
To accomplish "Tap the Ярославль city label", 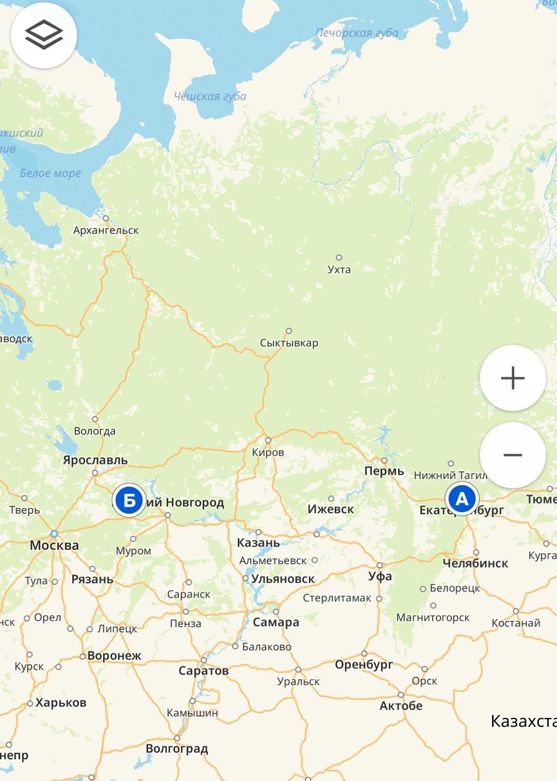I will (95, 460).
